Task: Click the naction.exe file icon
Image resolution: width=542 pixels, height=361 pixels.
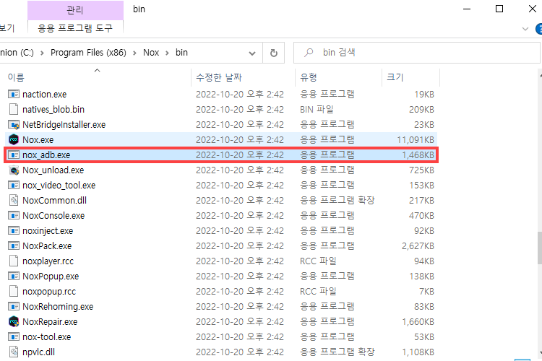Action: (x=14, y=94)
